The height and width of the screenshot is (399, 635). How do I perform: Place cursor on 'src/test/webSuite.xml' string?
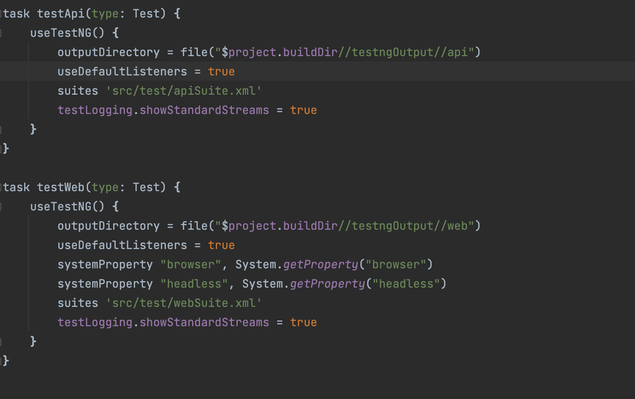(x=184, y=303)
